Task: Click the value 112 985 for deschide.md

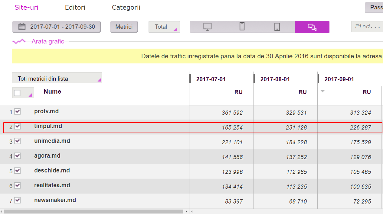Action: click(x=296, y=172)
